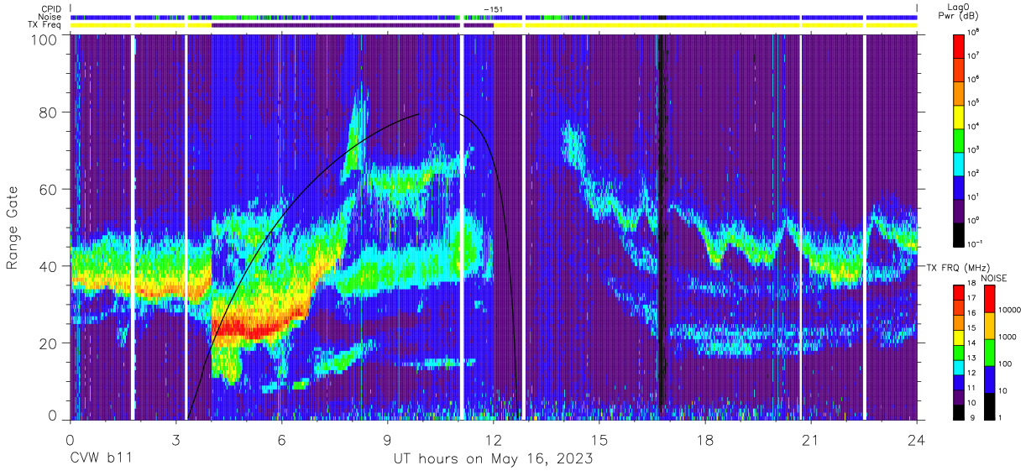The width and height of the screenshot is (1031, 476).
Task: Click the purple 10 MHz segment of TX FRQ colorbar
Action: (x=958, y=397)
